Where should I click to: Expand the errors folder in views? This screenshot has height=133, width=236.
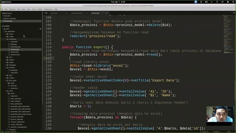tap(7, 93)
